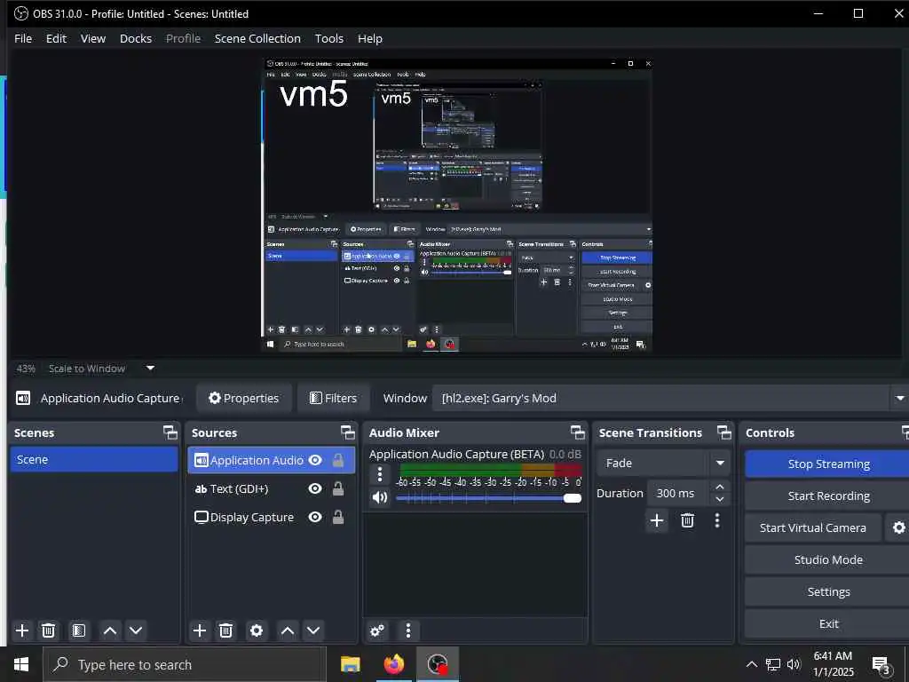This screenshot has height=682, width=909.
Task: Click the Application Audio Capture volume slider
Action: pyautogui.click(x=489, y=498)
